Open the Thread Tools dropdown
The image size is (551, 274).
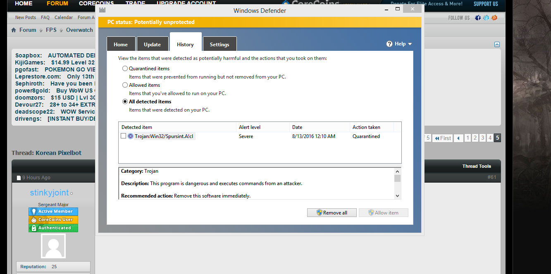pyautogui.click(x=477, y=166)
